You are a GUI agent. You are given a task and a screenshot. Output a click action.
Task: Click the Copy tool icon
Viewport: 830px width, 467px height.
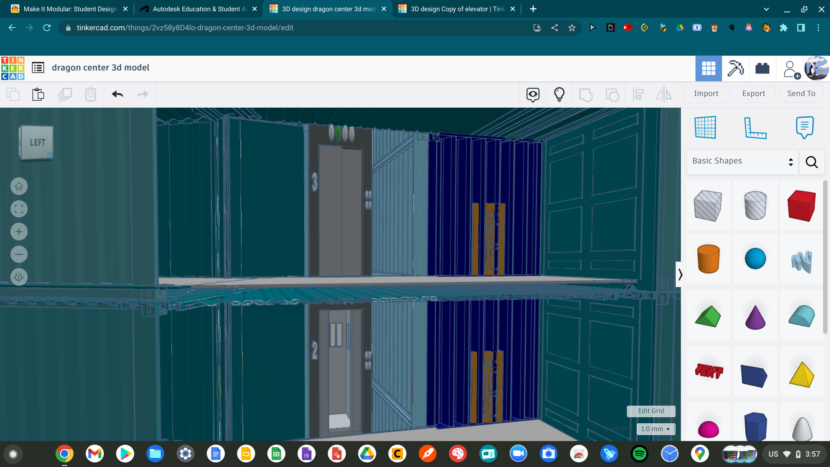pyautogui.click(x=13, y=94)
